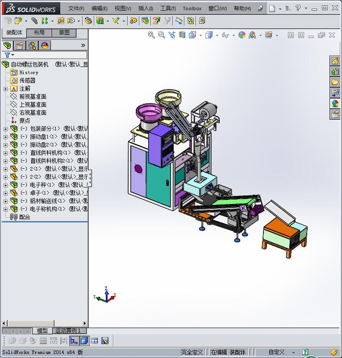Image resolution: width=342 pixels, height=358 pixels.
Task: Click the Zoom to Area icon
Action: pyautogui.click(x=162, y=35)
